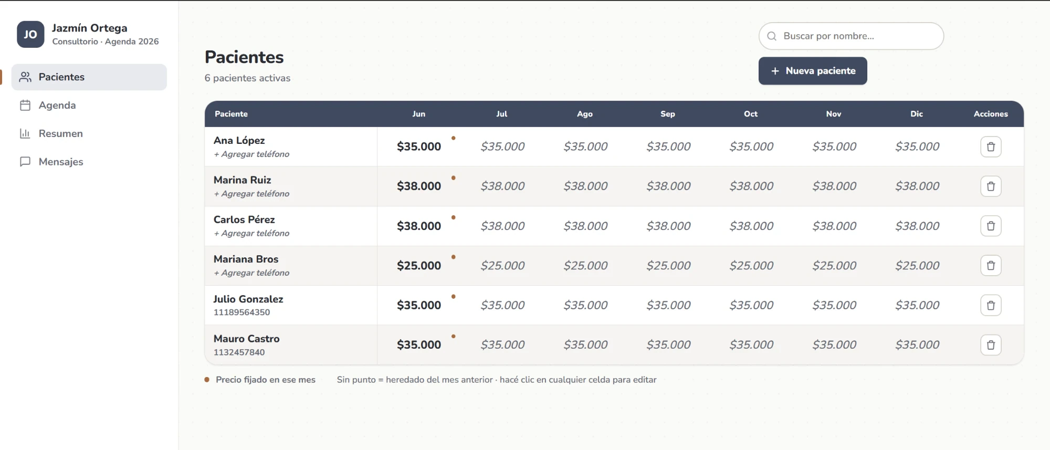Click the Jazmín Ortega profile name

(x=89, y=28)
